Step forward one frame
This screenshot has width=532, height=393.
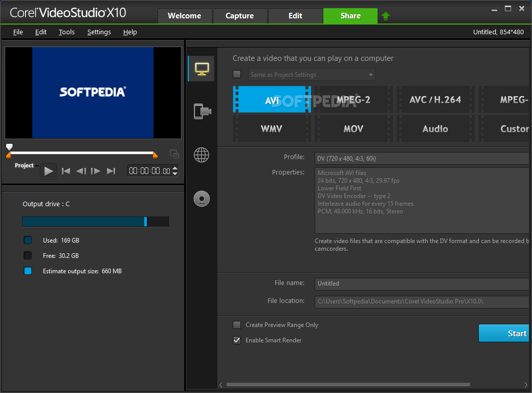(x=96, y=171)
